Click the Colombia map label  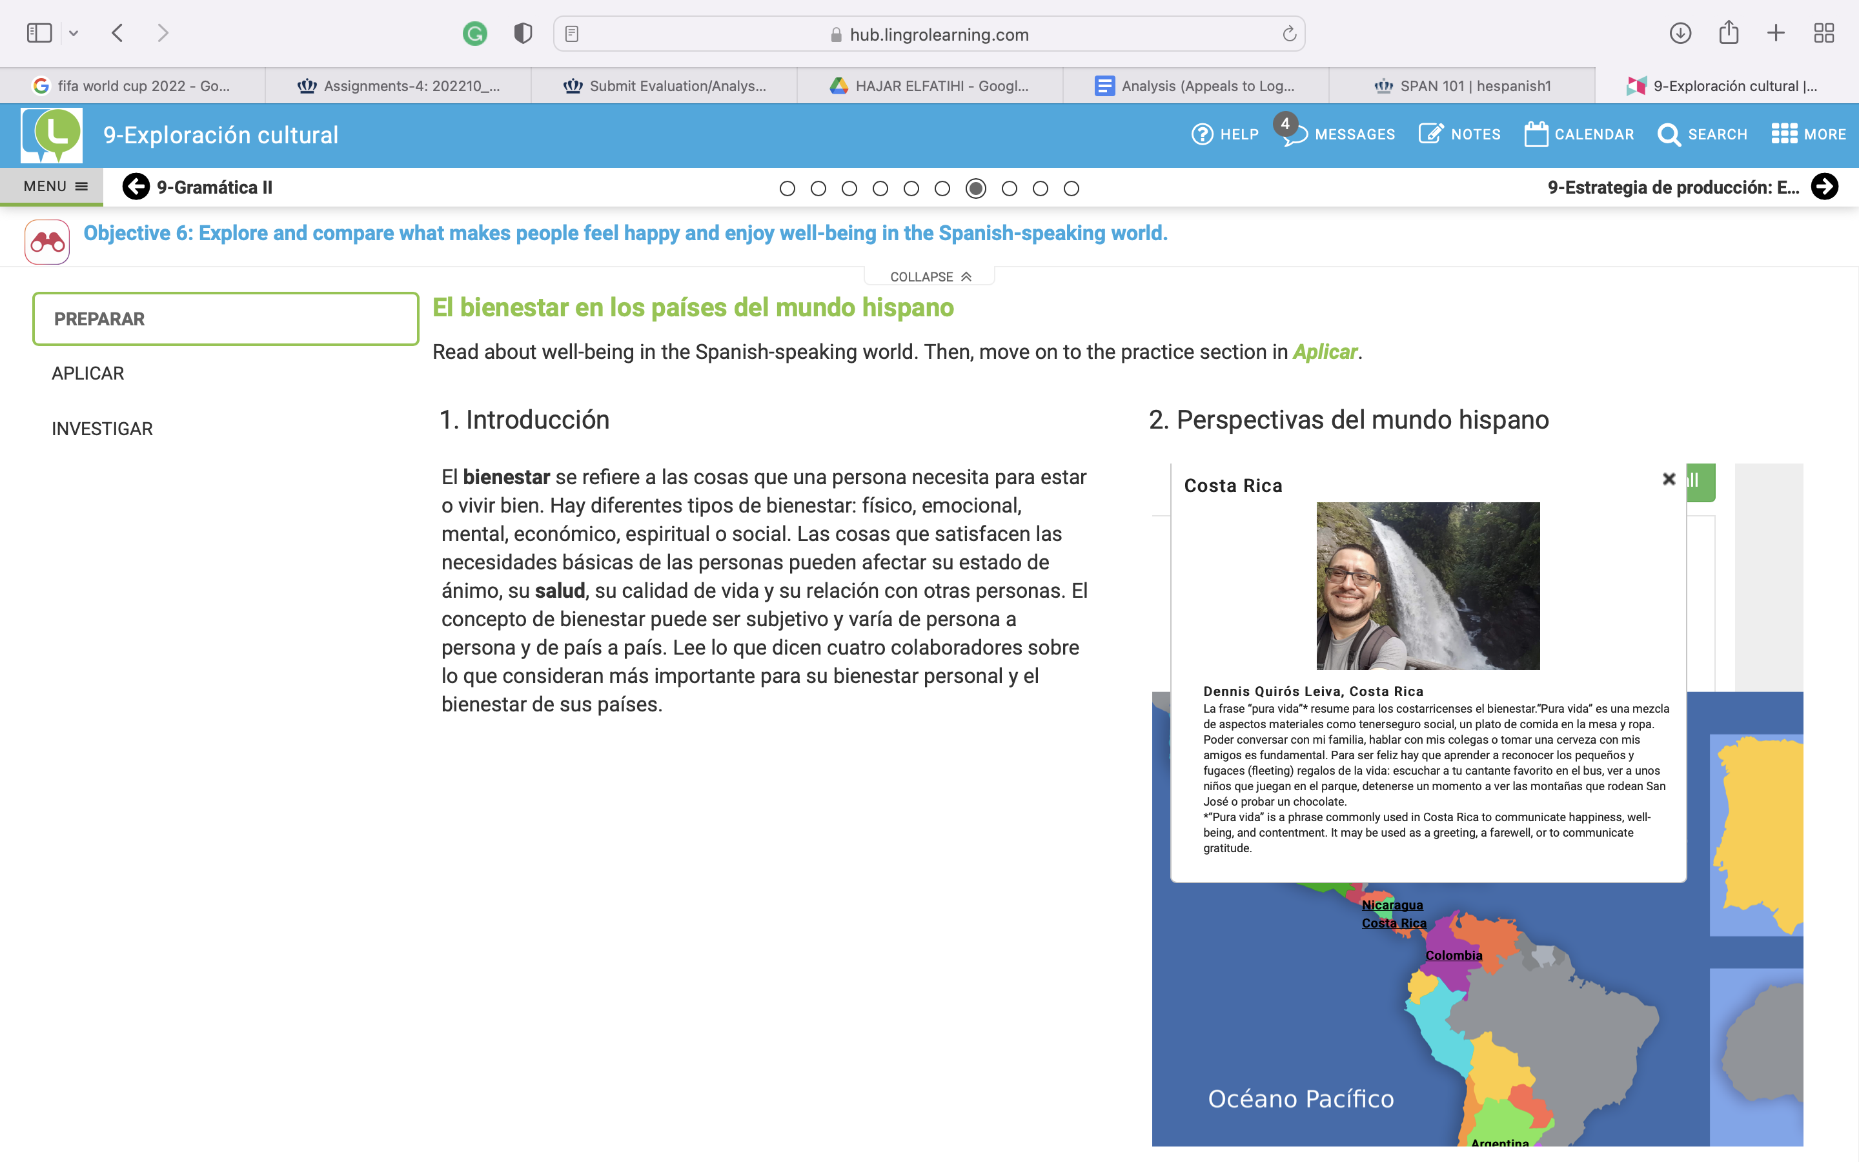tap(1454, 955)
